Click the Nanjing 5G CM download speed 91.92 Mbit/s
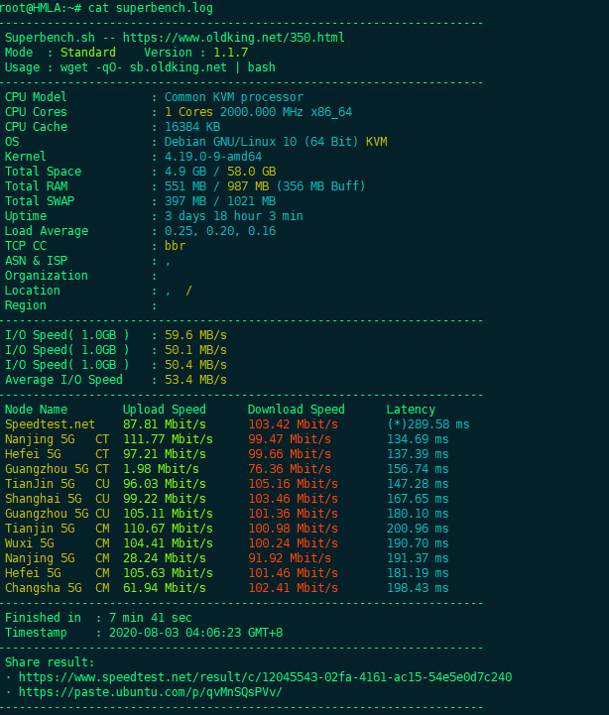609x715 pixels. 290,558
